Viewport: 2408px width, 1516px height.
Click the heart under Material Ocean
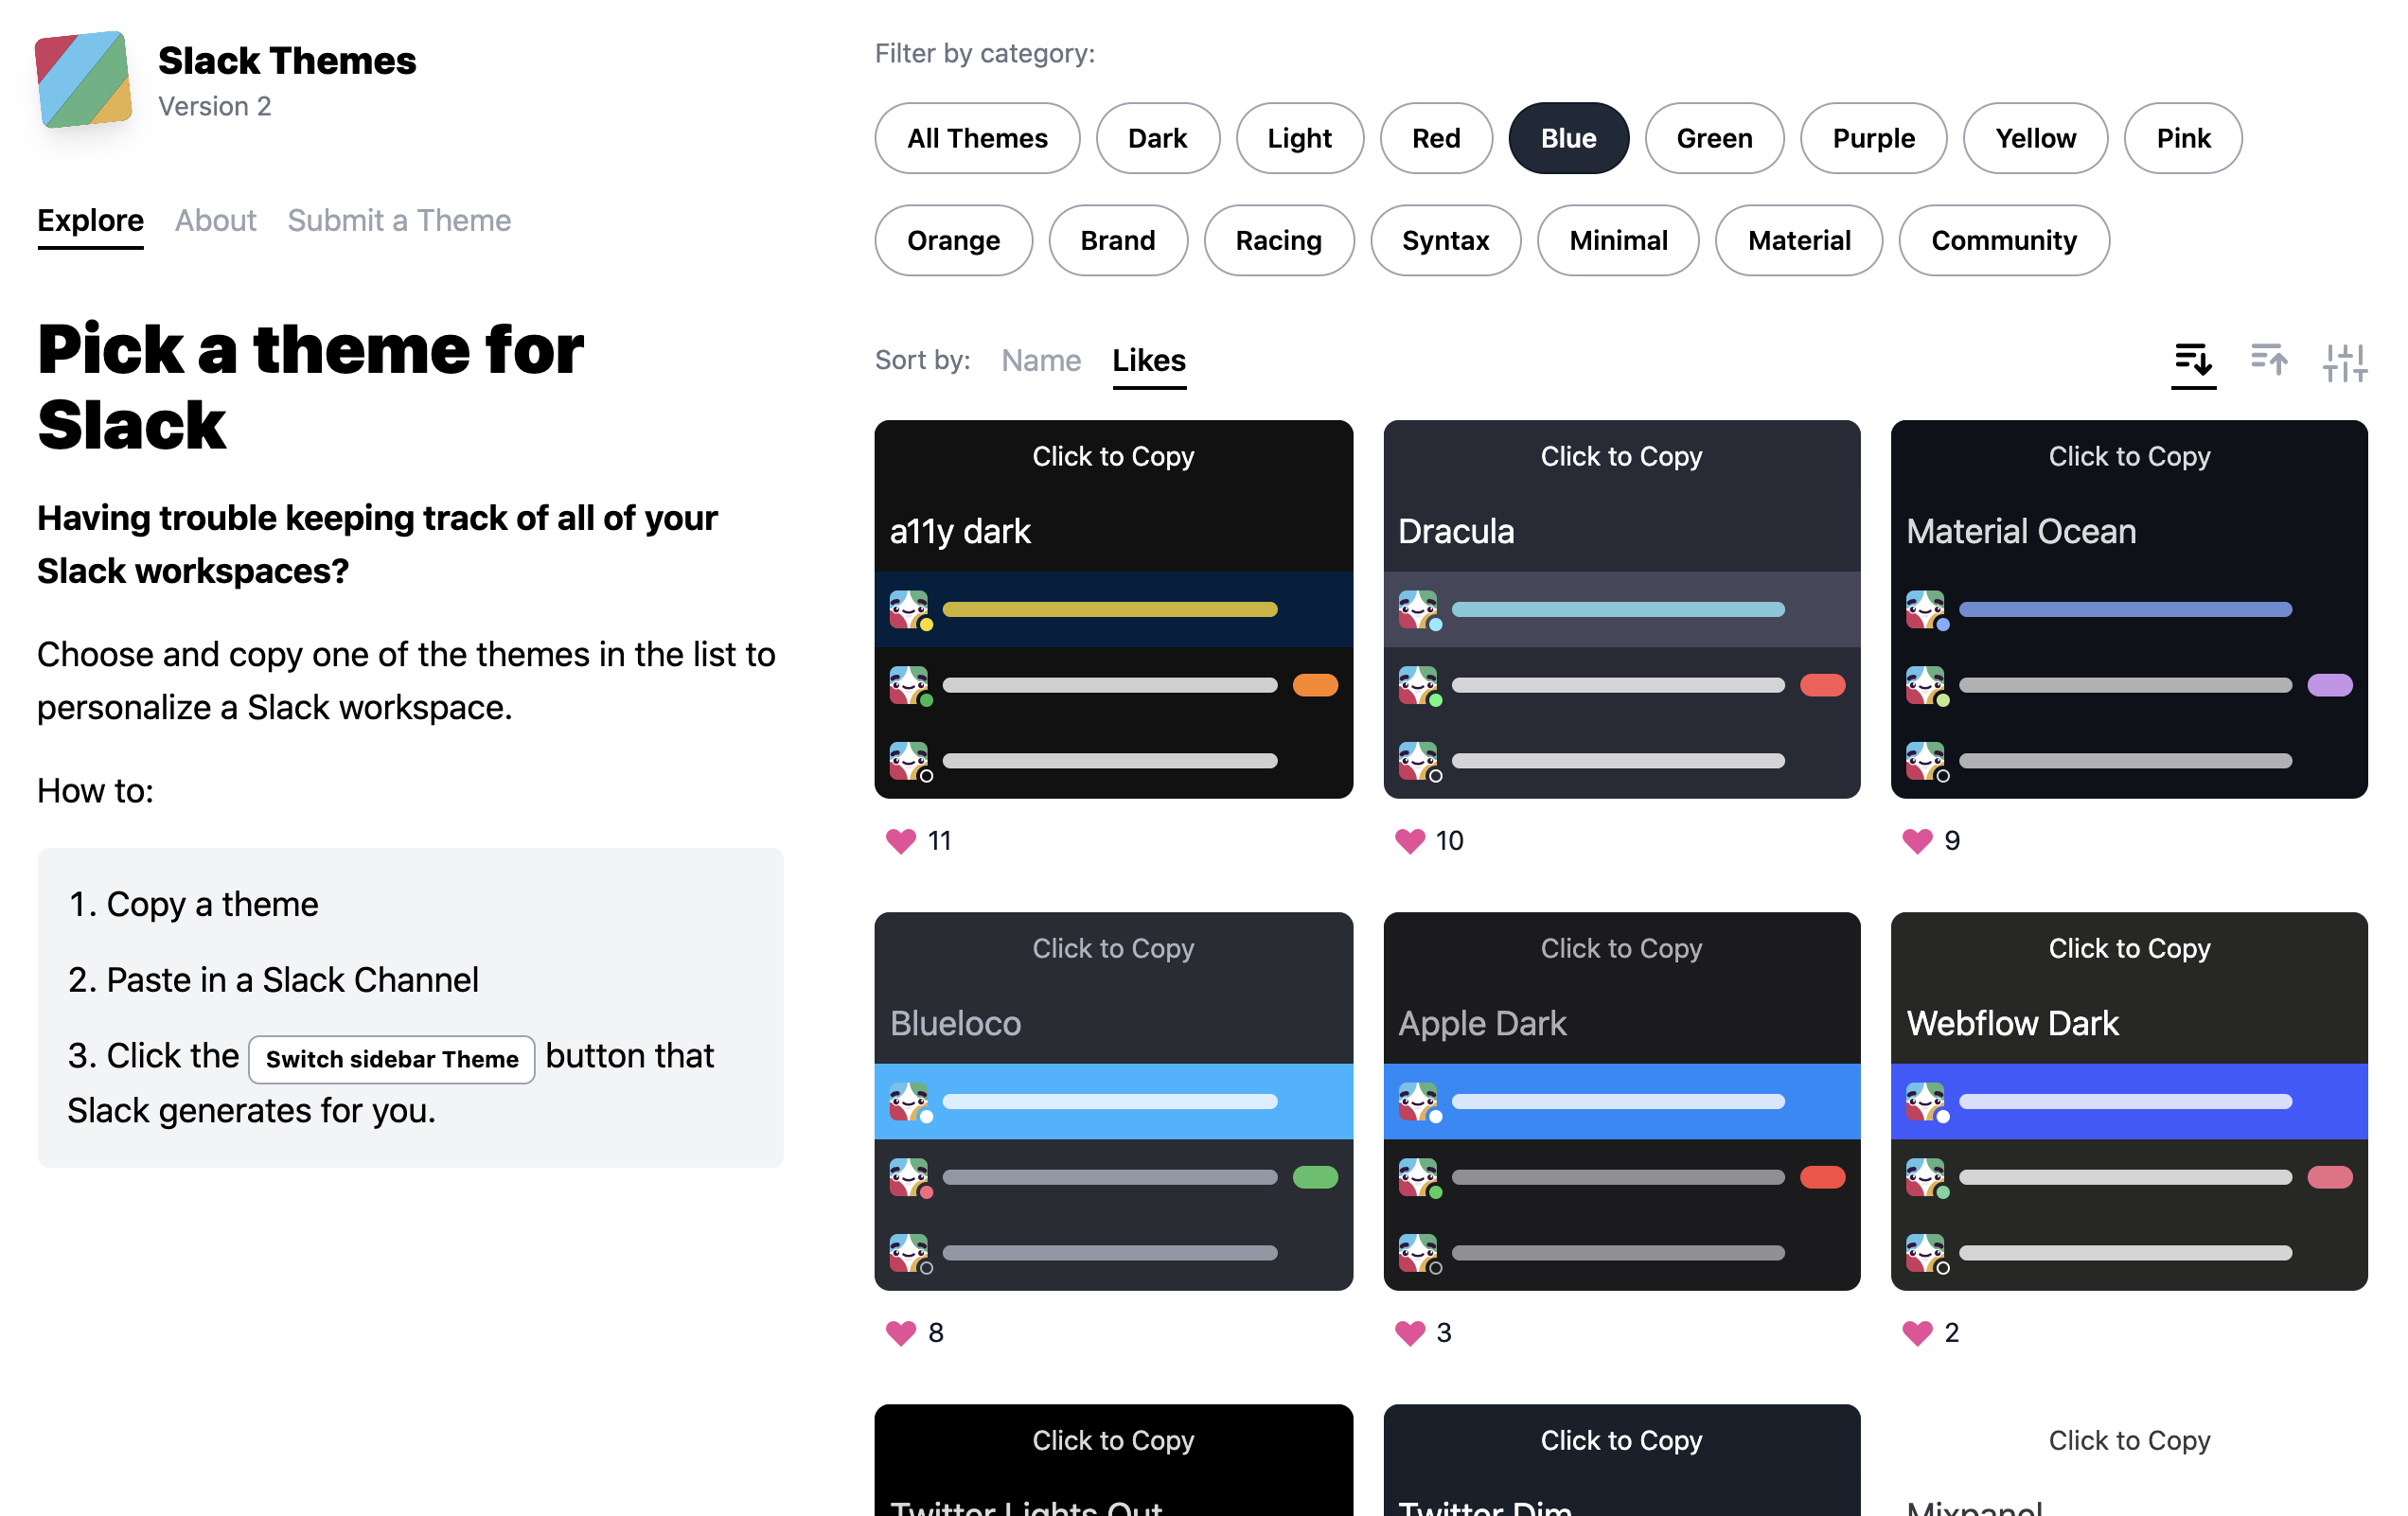pos(1917,841)
